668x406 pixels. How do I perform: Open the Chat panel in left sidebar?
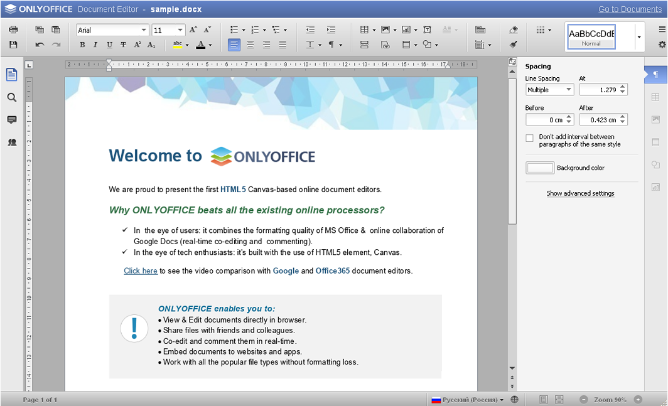pos(12,142)
